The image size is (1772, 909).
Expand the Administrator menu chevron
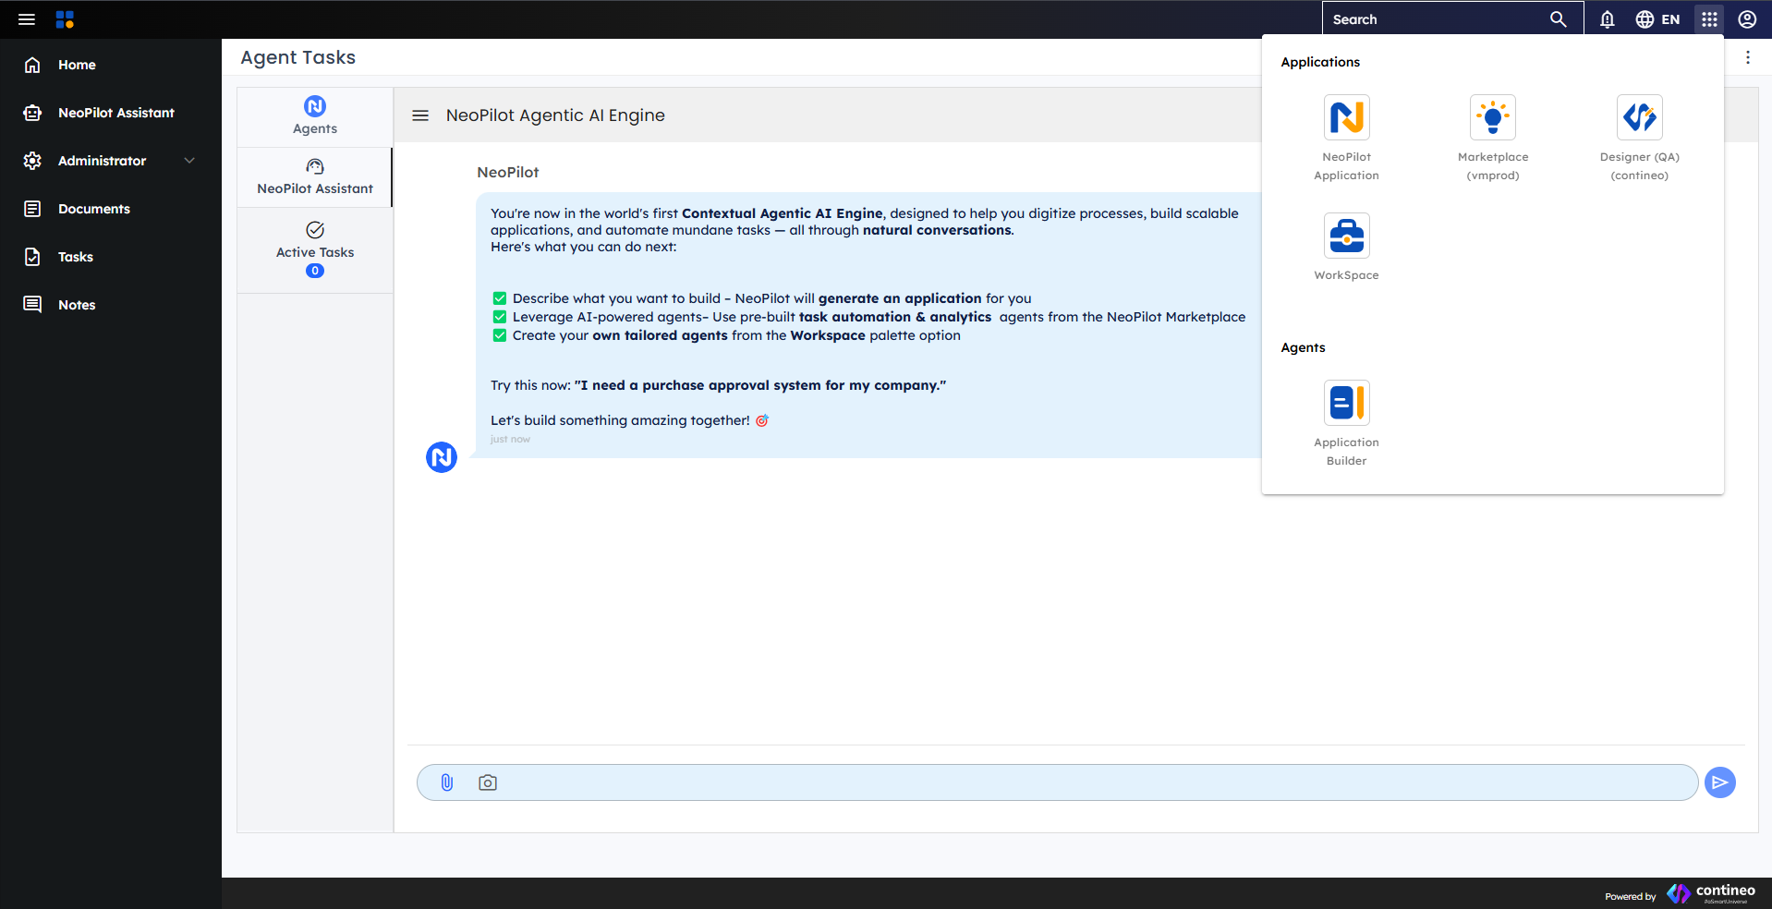pyautogui.click(x=189, y=161)
